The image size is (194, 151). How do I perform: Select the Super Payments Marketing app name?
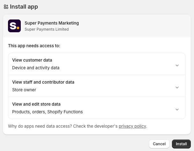click(x=51, y=23)
